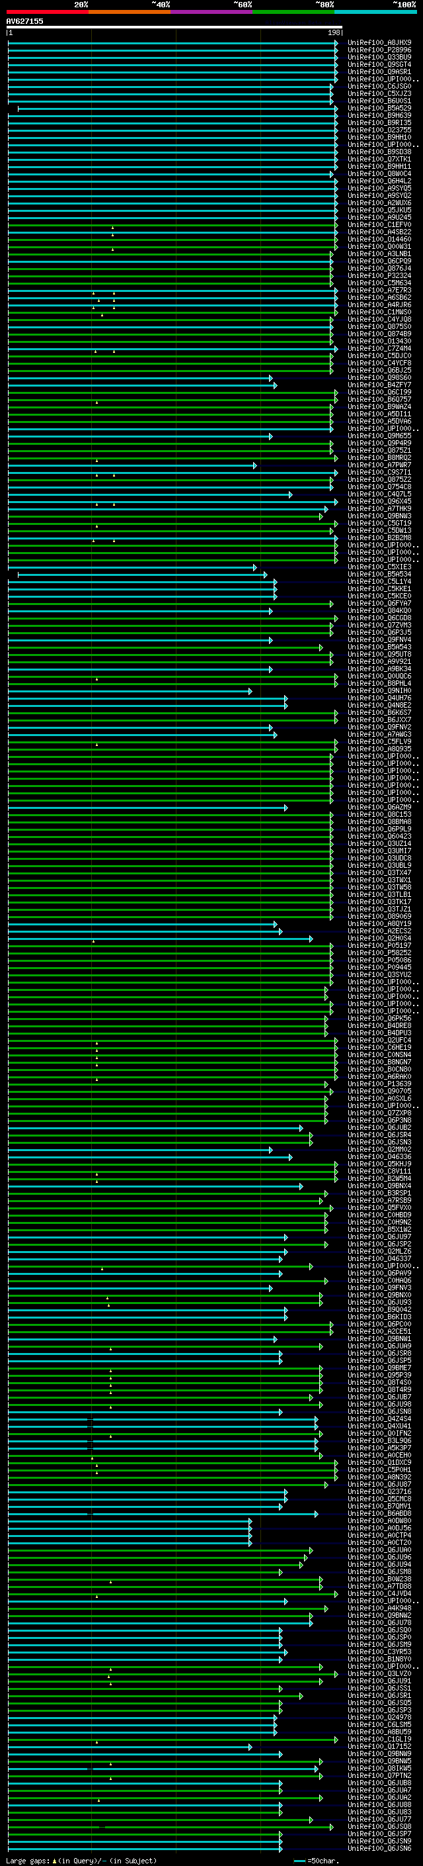Screen dimensions: 423x1866
Task: Open hit UniRef100_P32324
Action: pyautogui.click(x=379, y=275)
